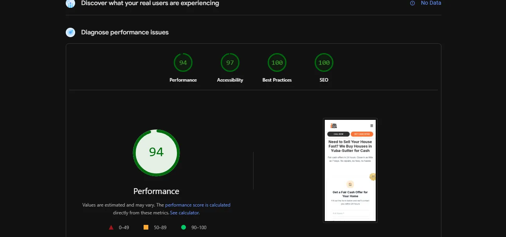Click the Full Name field in preview
This screenshot has height=237, width=506.
(x=350, y=213)
